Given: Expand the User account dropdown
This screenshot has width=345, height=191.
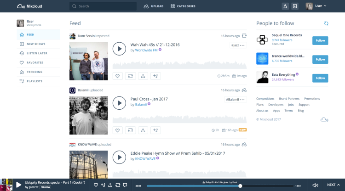Looking at the screenshot, I should point(316,6).
